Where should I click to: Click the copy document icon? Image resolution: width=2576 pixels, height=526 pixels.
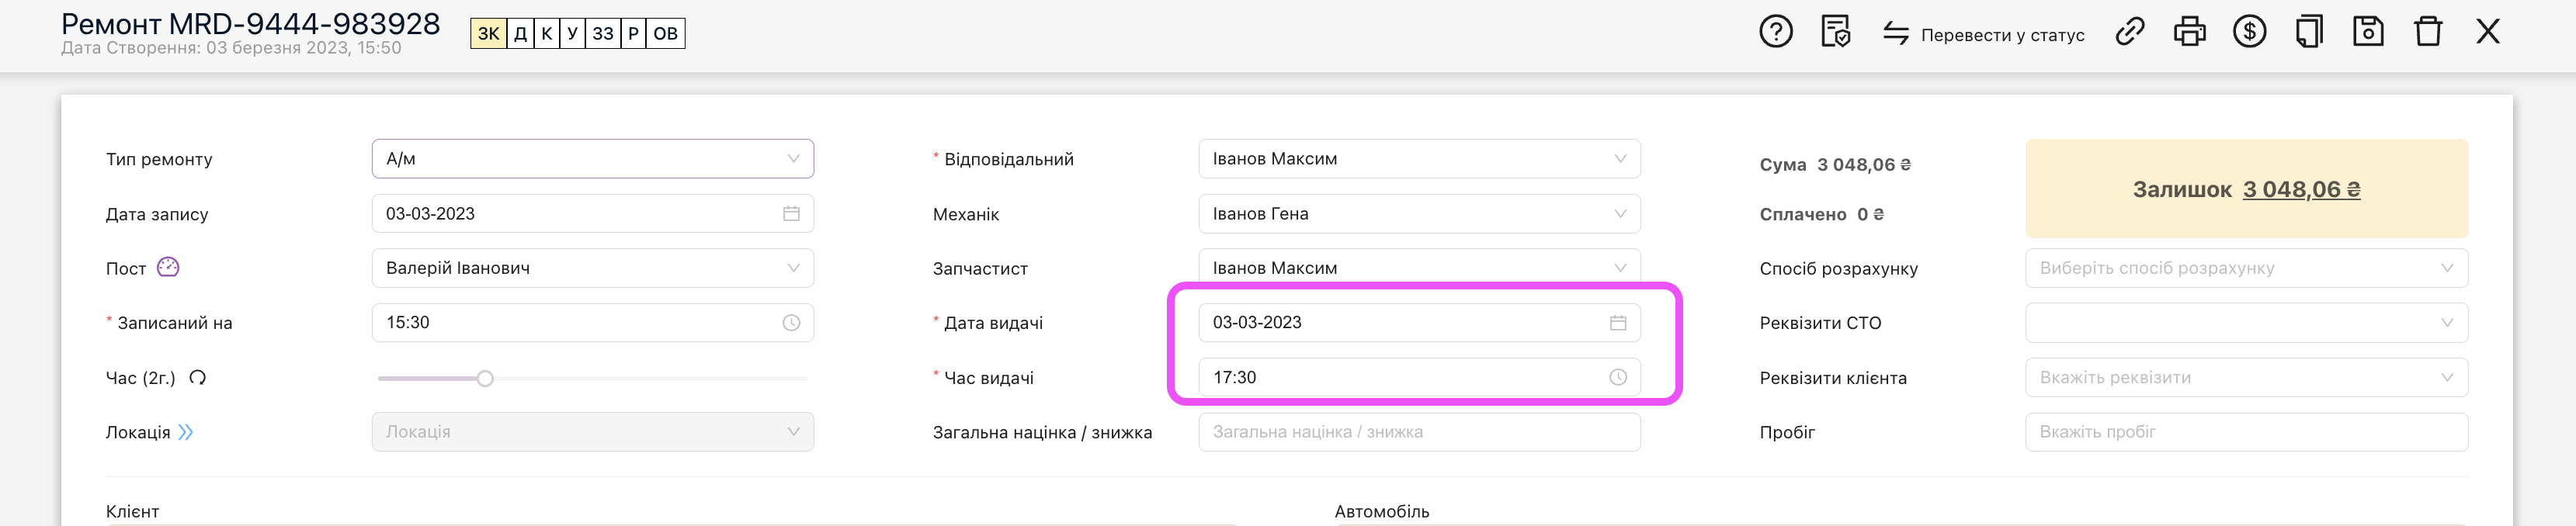[2308, 33]
